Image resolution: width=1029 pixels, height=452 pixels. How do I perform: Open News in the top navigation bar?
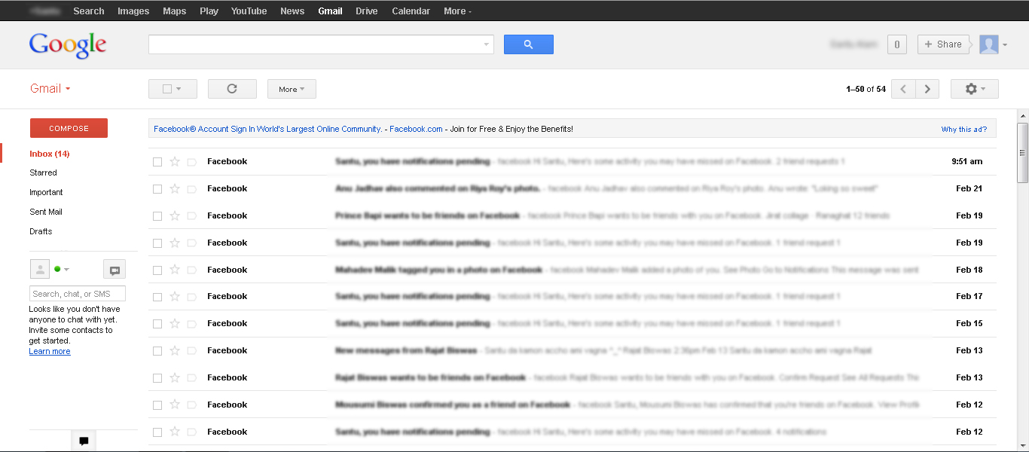point(292,11)
